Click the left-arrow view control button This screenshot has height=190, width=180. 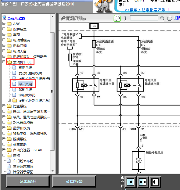pos(155,182)
